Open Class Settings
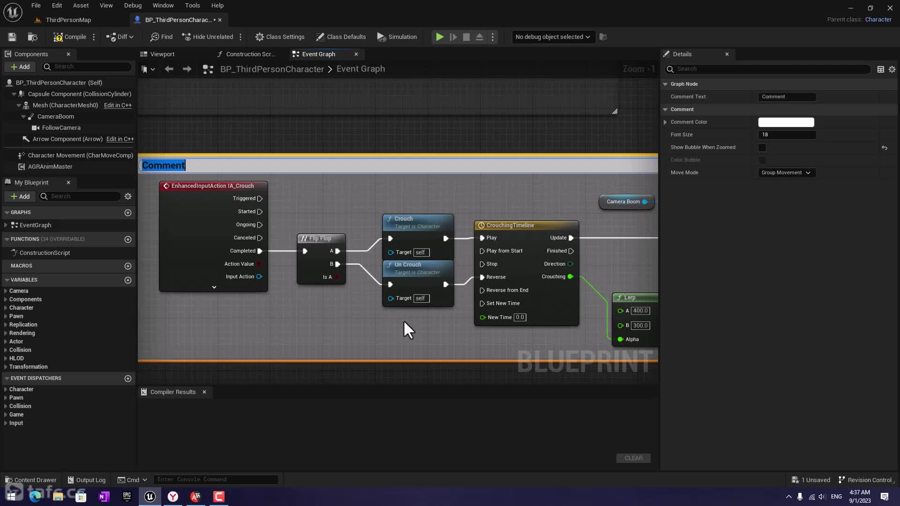This screenshot has height=506, width=900. click(x=280, y=37)
